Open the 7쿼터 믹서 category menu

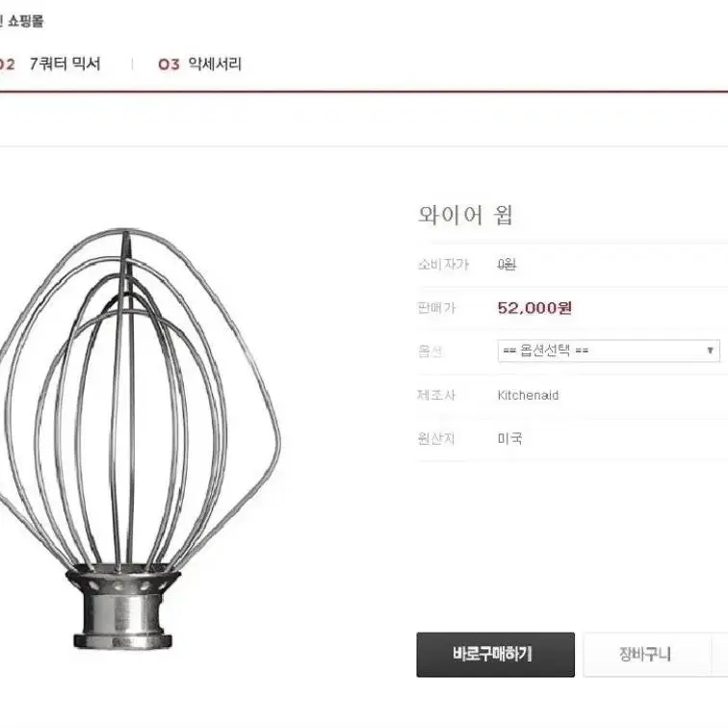click(65, 65)
